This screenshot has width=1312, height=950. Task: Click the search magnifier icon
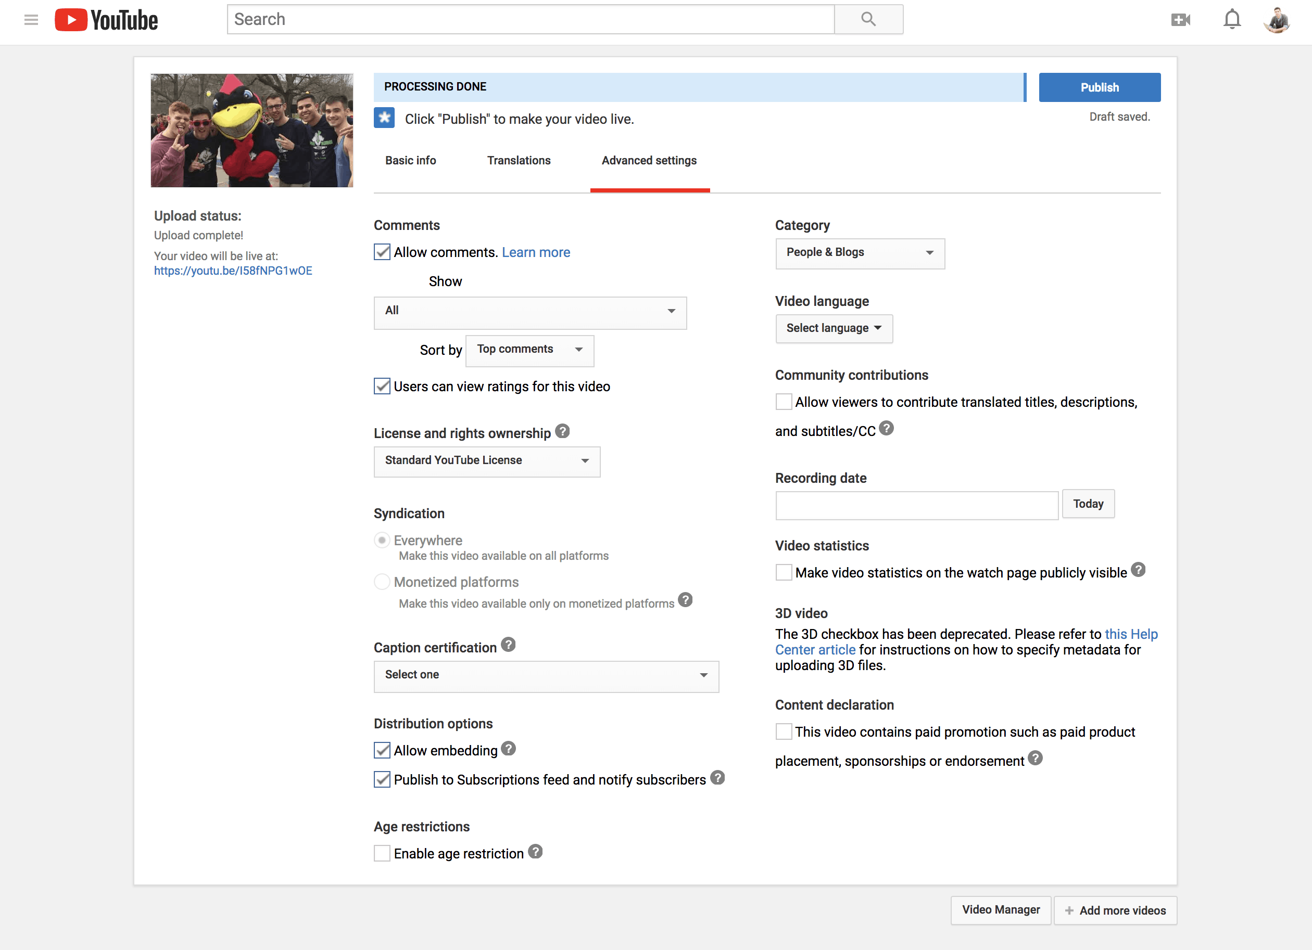868,19
